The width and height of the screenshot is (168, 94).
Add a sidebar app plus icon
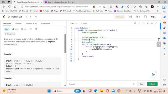[x=164, y=54]
